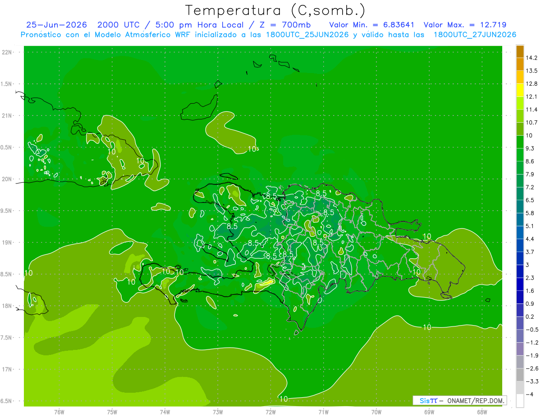This screenshot has width=541, height=418.
Task: Click the '22N' latitude axis label
Action: coord(8,52)
